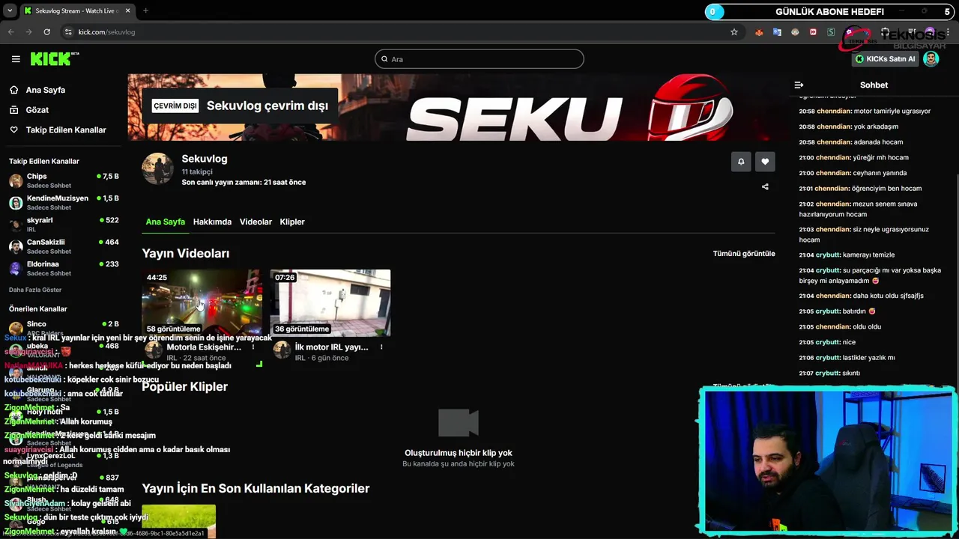Open the 07:26 İlk motor IRL thumbnail
The height and width of the screenshot is (539, 959).
pos(330,303)
